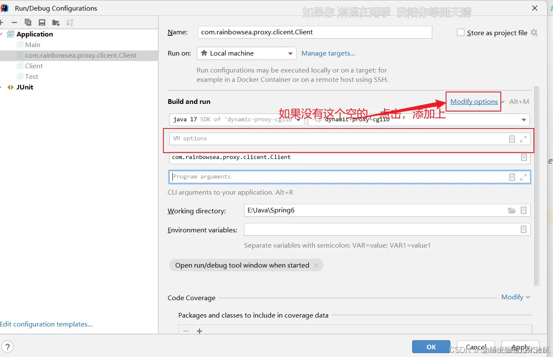This screenshot has width=553, height=357.
Task: Select the Client configuration in the tree
Action: [x=34, y=66]
